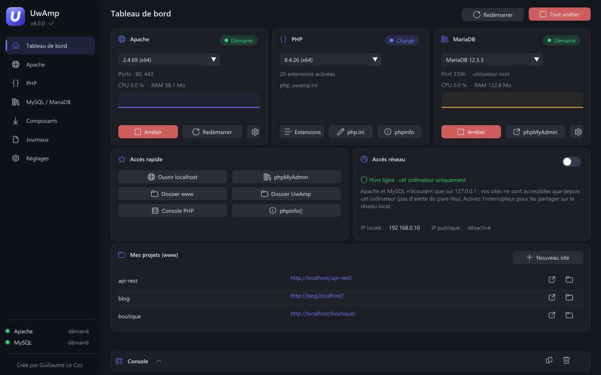Click the MariaDB CPU usage graph
Image resolution: width=601 pixels, height=375 pixels.
(x=512, y=100)
